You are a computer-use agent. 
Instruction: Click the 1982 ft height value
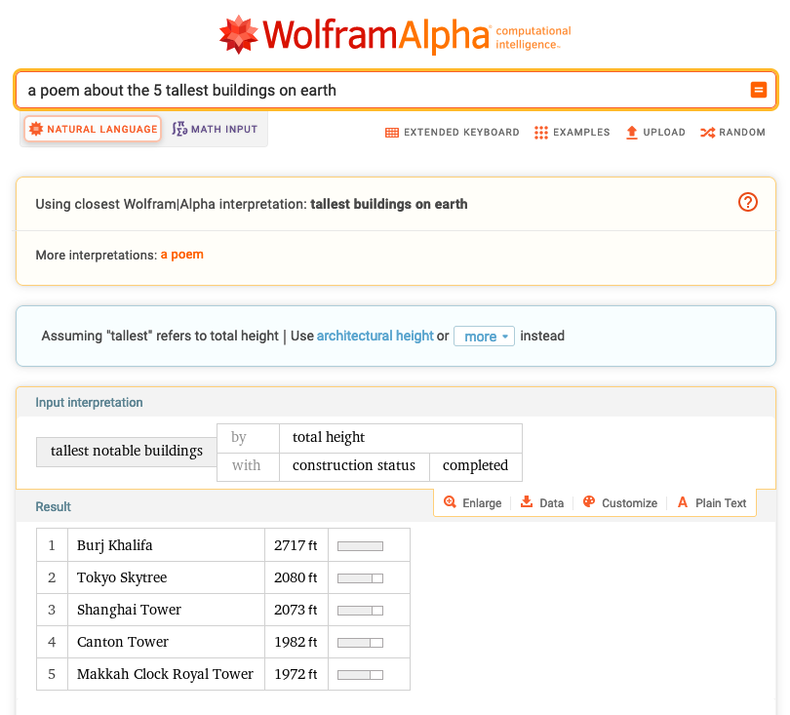[x=296, y=642]
